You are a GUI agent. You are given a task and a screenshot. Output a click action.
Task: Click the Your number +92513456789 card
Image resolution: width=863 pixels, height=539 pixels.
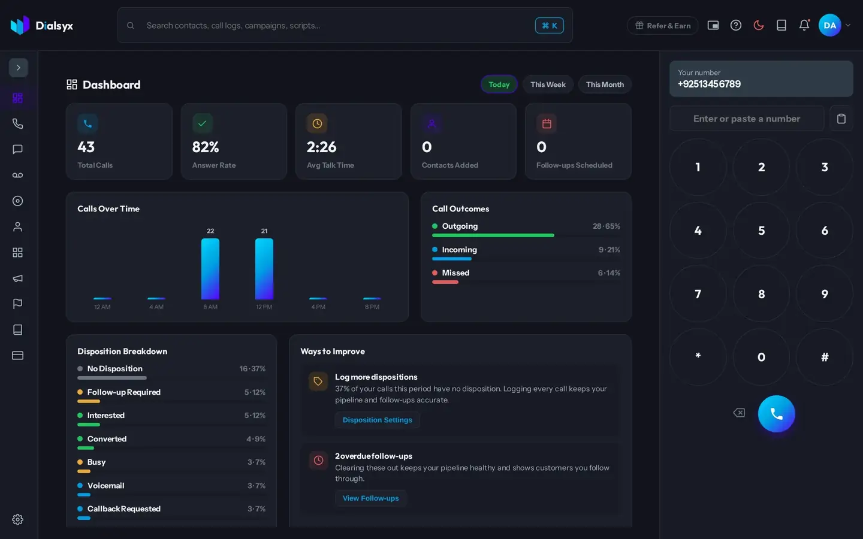pyautogui.click(x=761, y=78)
